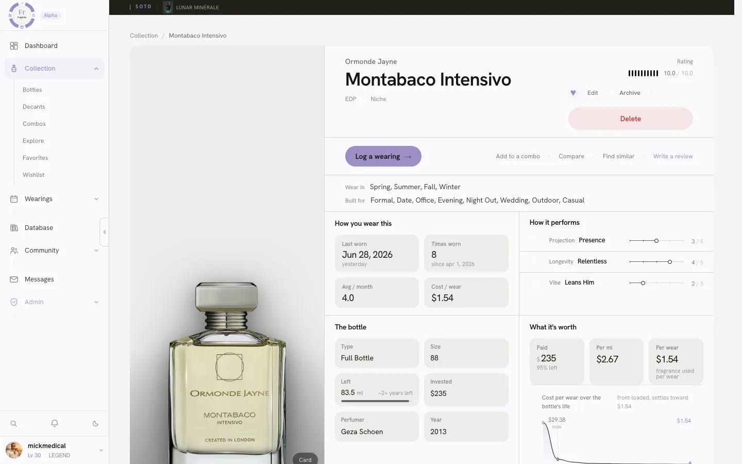The image size is (742, 464).
Task: Click the Perfumer Geza Schoen card
Action: 377,426
